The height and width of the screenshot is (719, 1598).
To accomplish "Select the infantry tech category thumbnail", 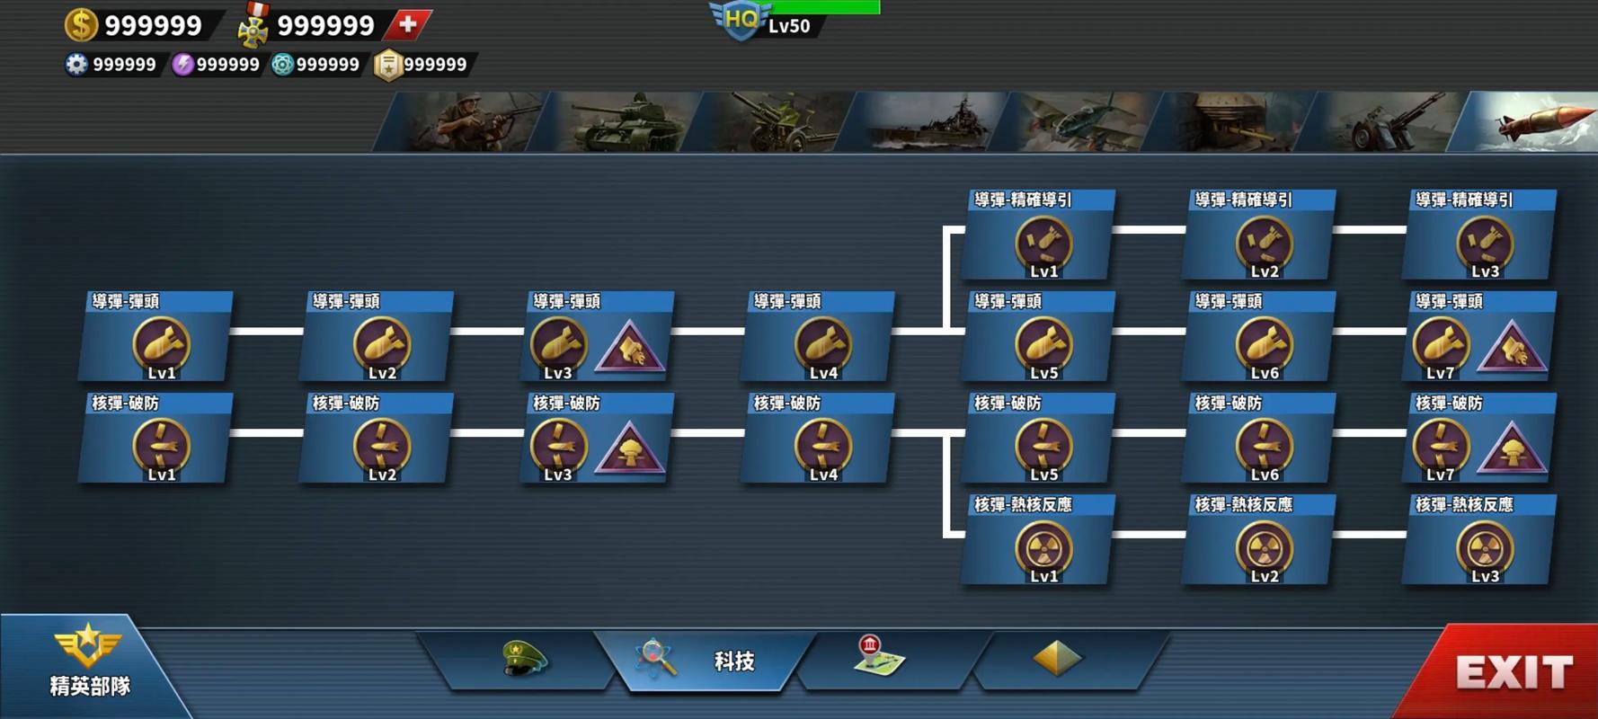I will (458, 121).
